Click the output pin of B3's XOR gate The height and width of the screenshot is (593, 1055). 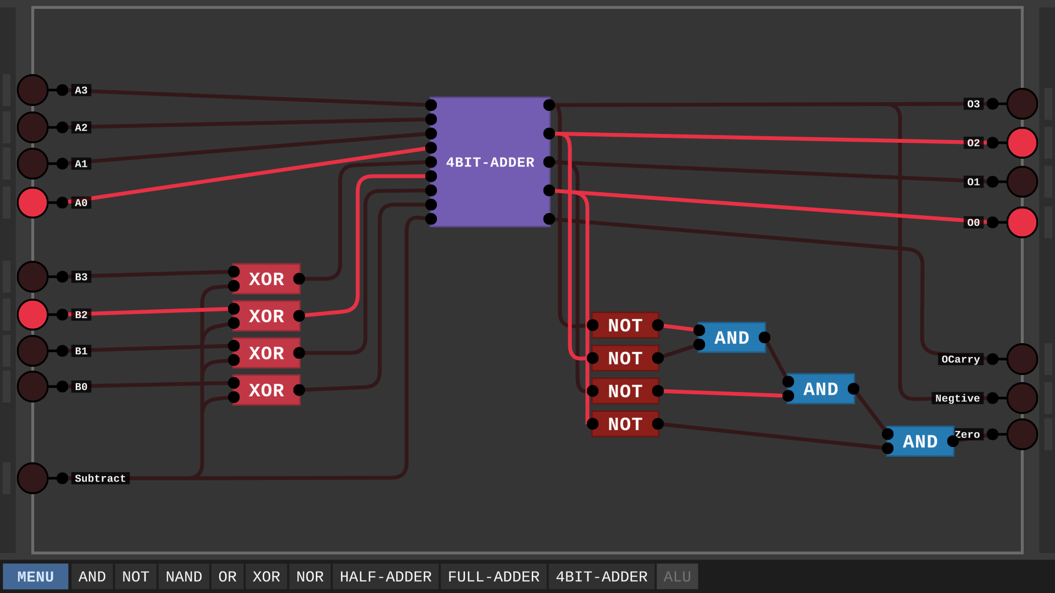(299, 279)
